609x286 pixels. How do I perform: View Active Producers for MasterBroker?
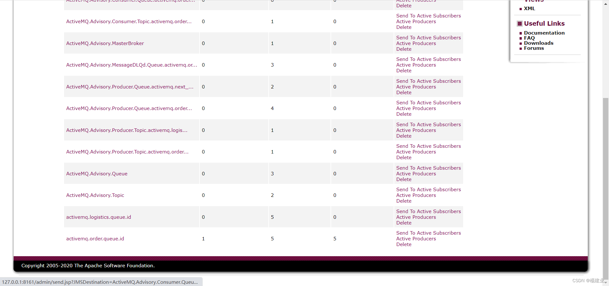pos(416,43)
